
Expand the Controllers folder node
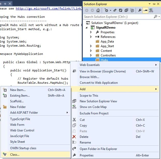[x=91, y=55]
